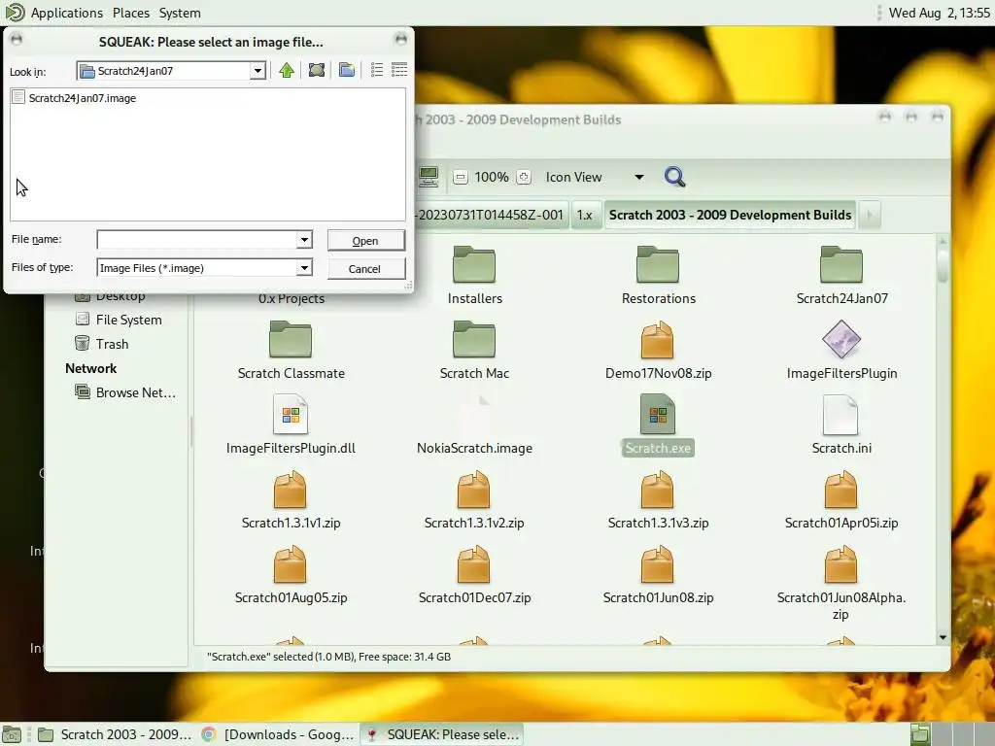Viewport: 995px width, 746px height.
Task: Select NokiaScratch.image file
Action: [474, 425]
